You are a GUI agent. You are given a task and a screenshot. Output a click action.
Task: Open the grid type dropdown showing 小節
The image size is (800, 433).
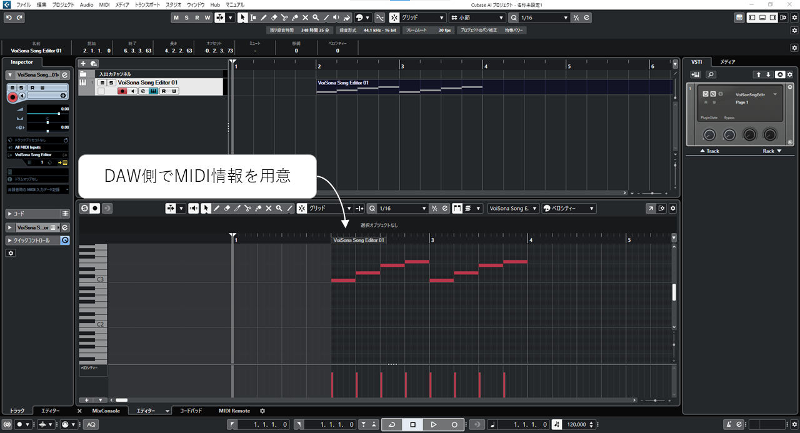pyautogui.click(x=477, y=17)
